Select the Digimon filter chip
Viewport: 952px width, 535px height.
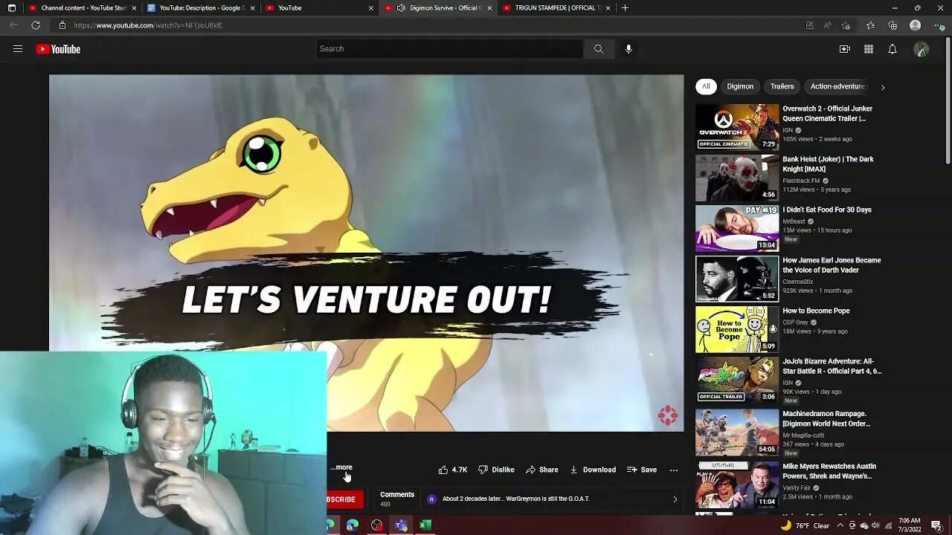(740, 86)
